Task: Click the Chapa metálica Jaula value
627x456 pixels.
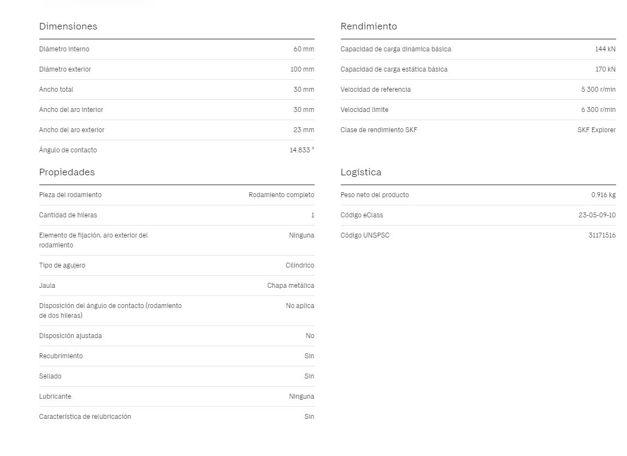Action: click(291, 286)
